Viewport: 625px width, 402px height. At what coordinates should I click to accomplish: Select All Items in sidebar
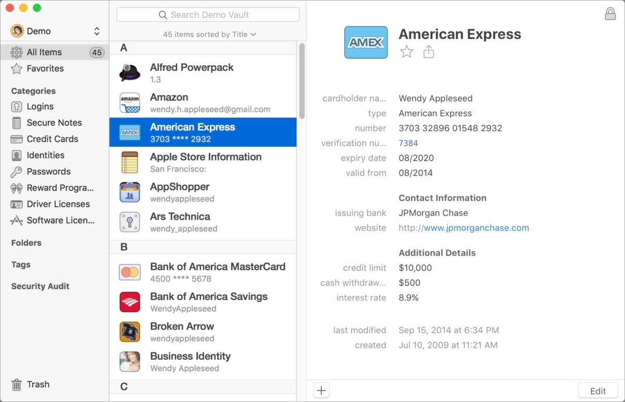coord(54,52)
